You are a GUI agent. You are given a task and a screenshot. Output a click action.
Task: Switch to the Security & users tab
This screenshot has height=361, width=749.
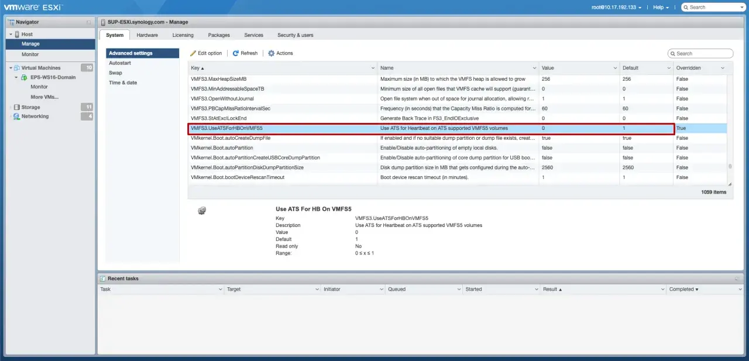[295, 35]
